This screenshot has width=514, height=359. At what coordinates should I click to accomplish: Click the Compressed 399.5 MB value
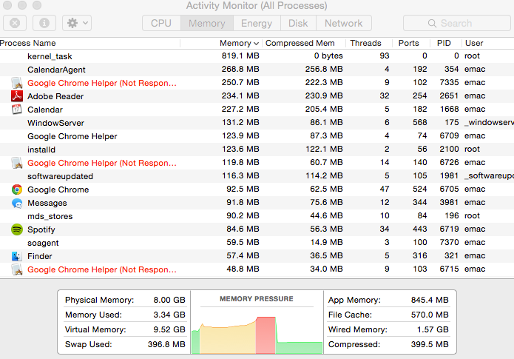coord(430,344)
